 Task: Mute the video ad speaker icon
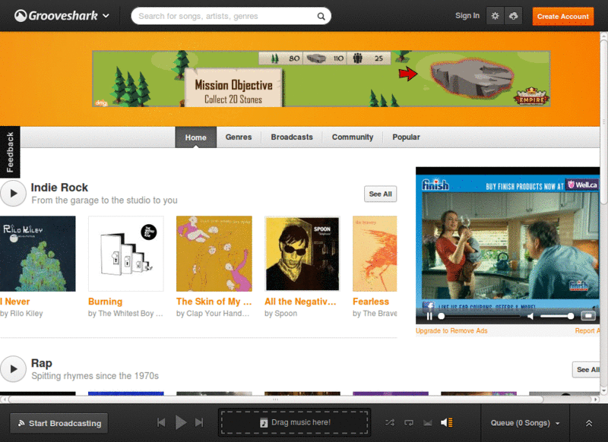coord(530,316)
